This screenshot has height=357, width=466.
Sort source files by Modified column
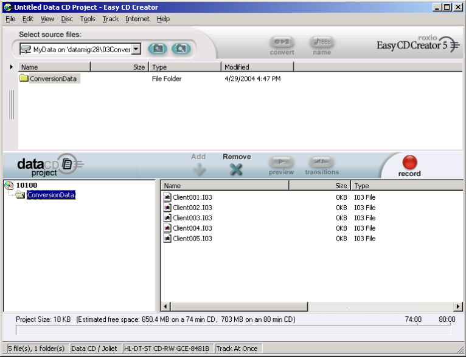pyautogui.click(x=256, y=67)
